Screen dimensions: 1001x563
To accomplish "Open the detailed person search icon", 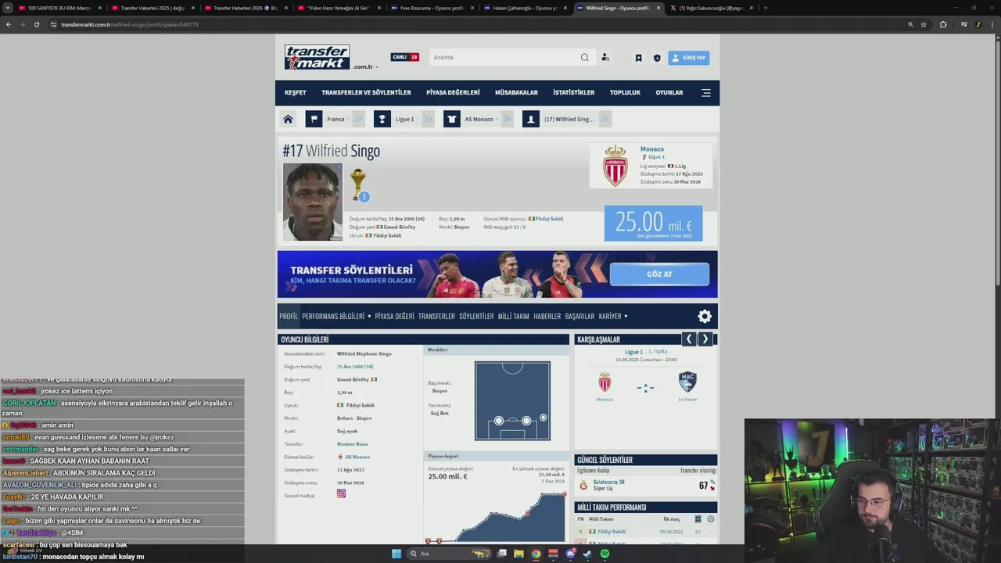I will (x=605, y=57).
